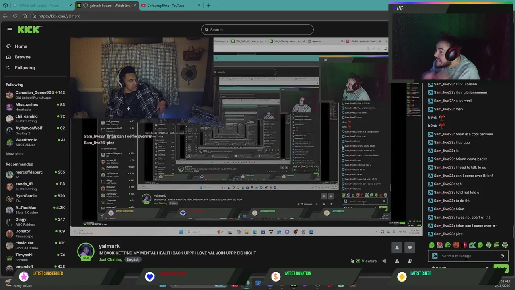The width and height of the screenshot is (515, 290).
Task: Select the laughing green emote, third in row
Action: point(448,245)
